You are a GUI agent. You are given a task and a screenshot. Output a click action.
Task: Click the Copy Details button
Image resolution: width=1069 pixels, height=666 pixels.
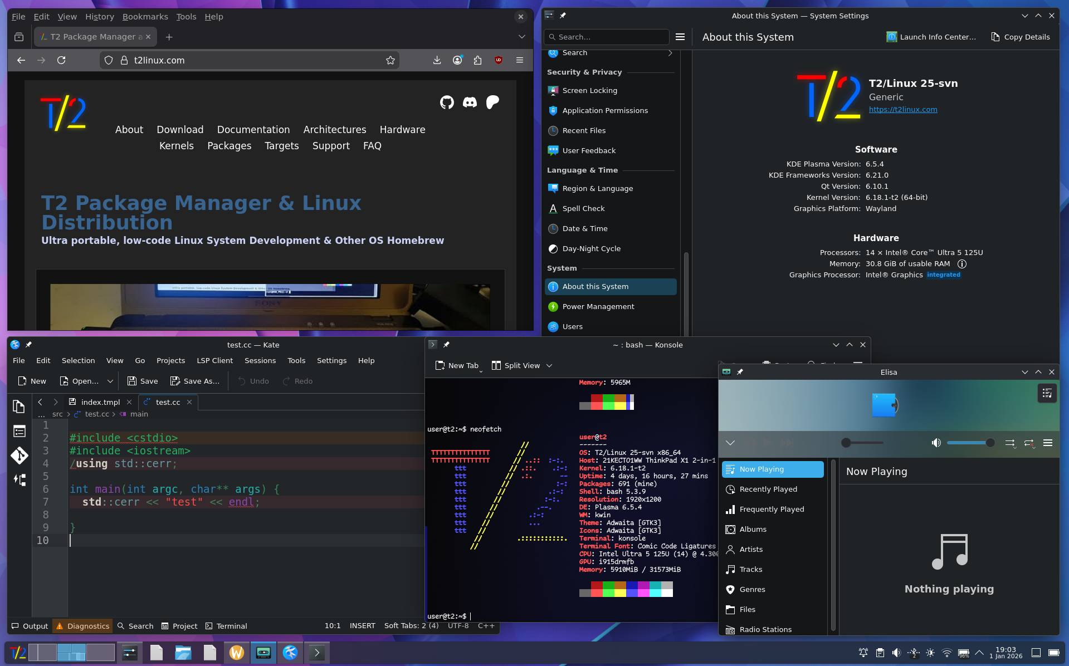tap(1021, 37)
